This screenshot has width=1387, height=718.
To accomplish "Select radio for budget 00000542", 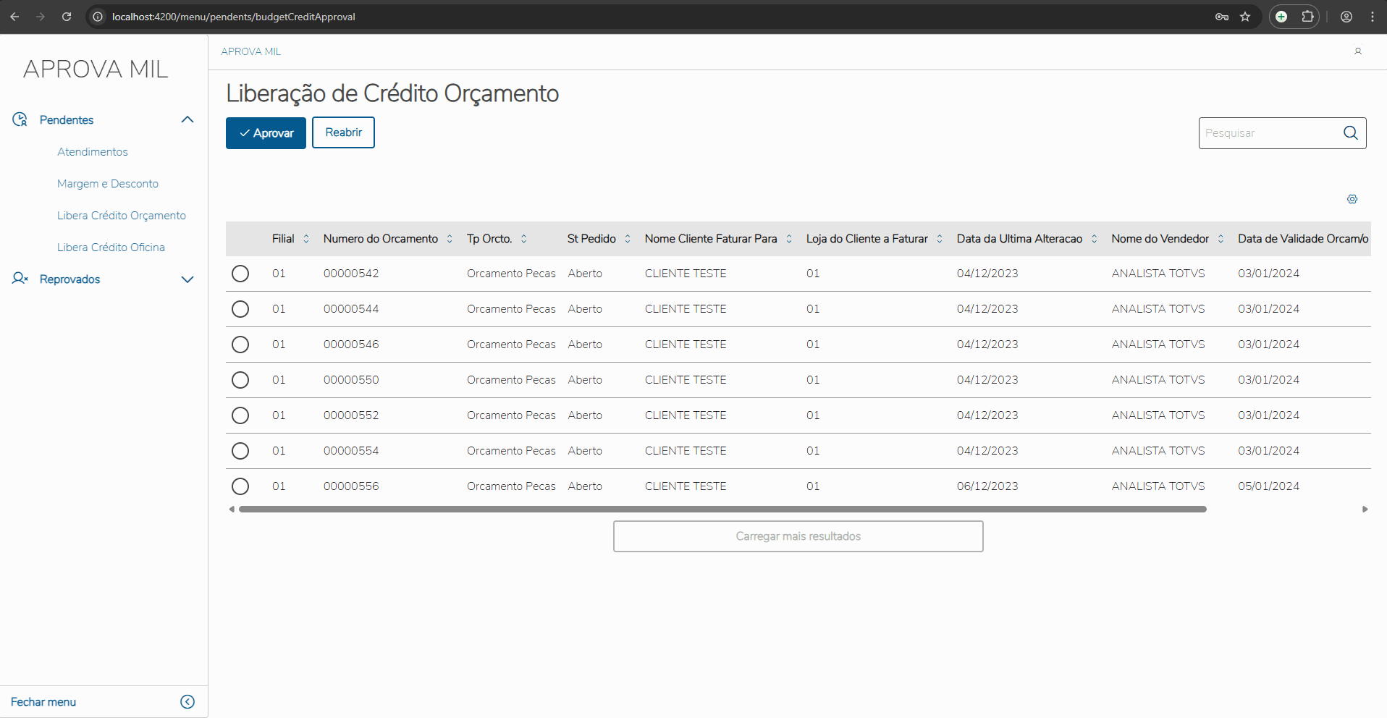I will (x=240, y=274).
